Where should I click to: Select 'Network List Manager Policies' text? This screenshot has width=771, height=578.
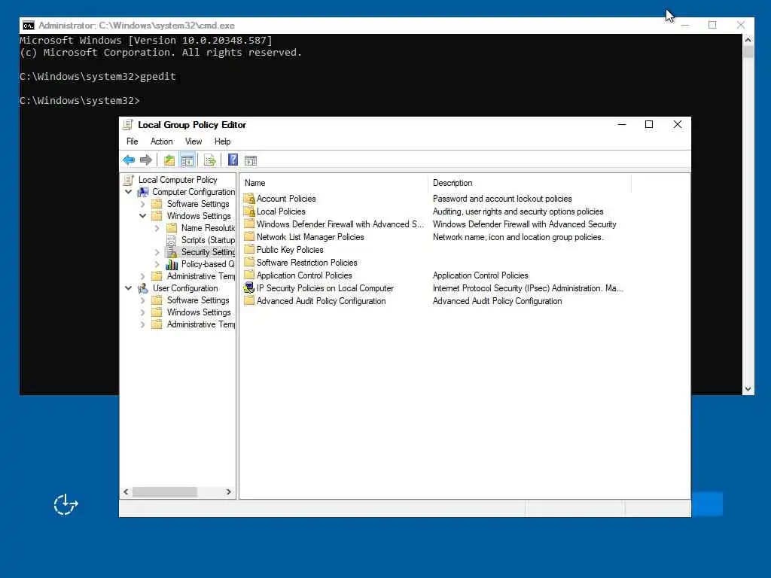[310, 237]
